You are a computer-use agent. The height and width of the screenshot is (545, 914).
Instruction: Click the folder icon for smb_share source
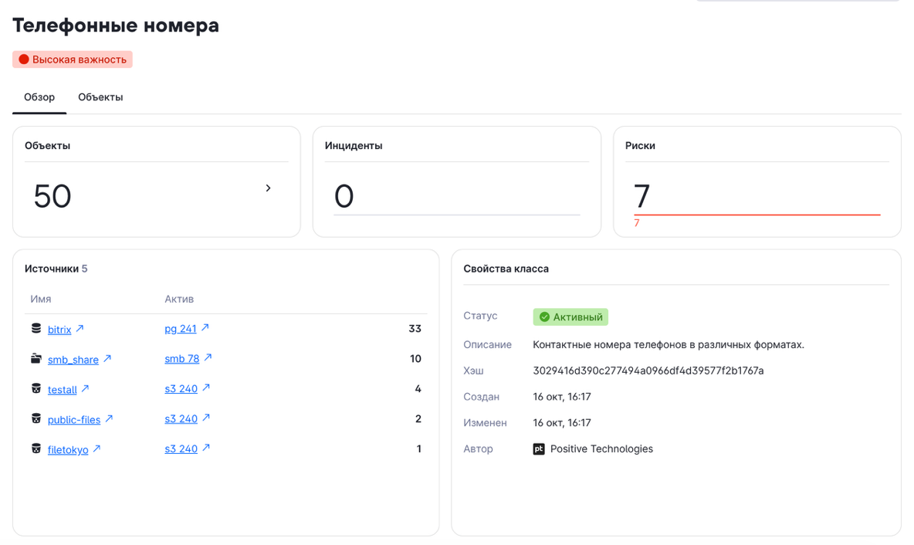[x=36, y=359]
